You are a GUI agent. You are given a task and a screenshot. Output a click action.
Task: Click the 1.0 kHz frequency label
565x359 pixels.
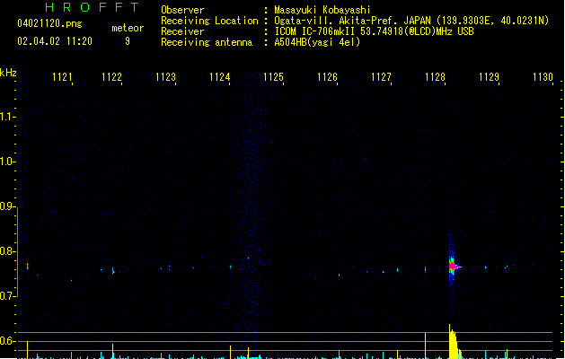tap(6, 161)
